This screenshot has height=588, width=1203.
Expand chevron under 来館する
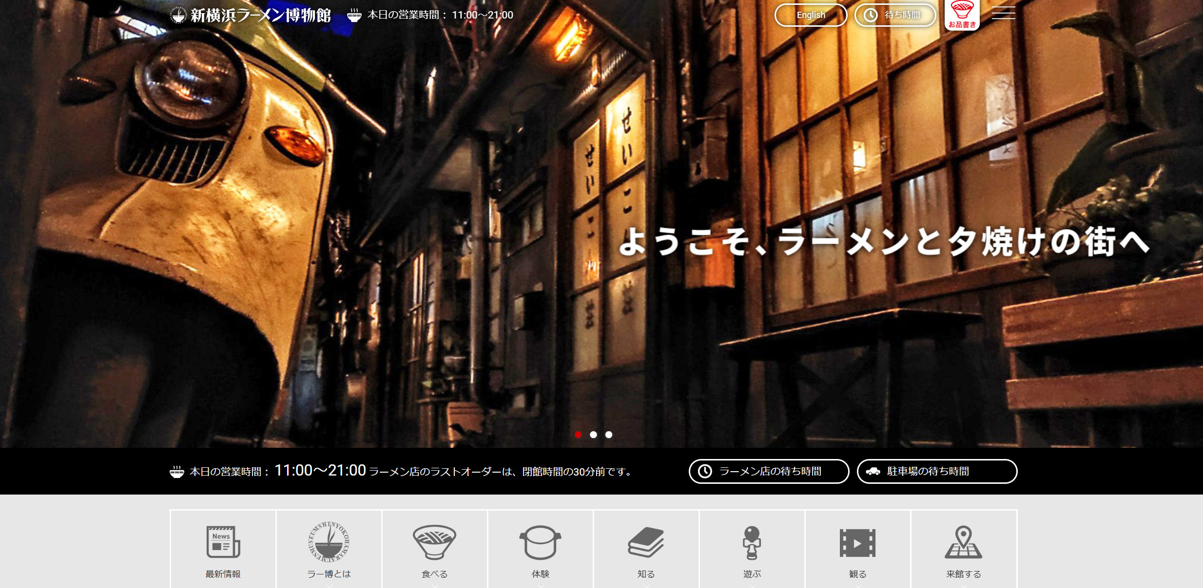(964, 586)
